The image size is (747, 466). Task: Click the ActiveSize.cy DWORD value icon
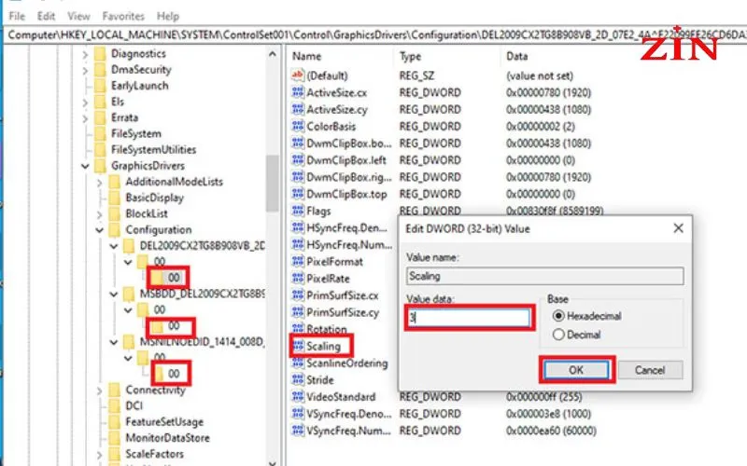point(298,109)
